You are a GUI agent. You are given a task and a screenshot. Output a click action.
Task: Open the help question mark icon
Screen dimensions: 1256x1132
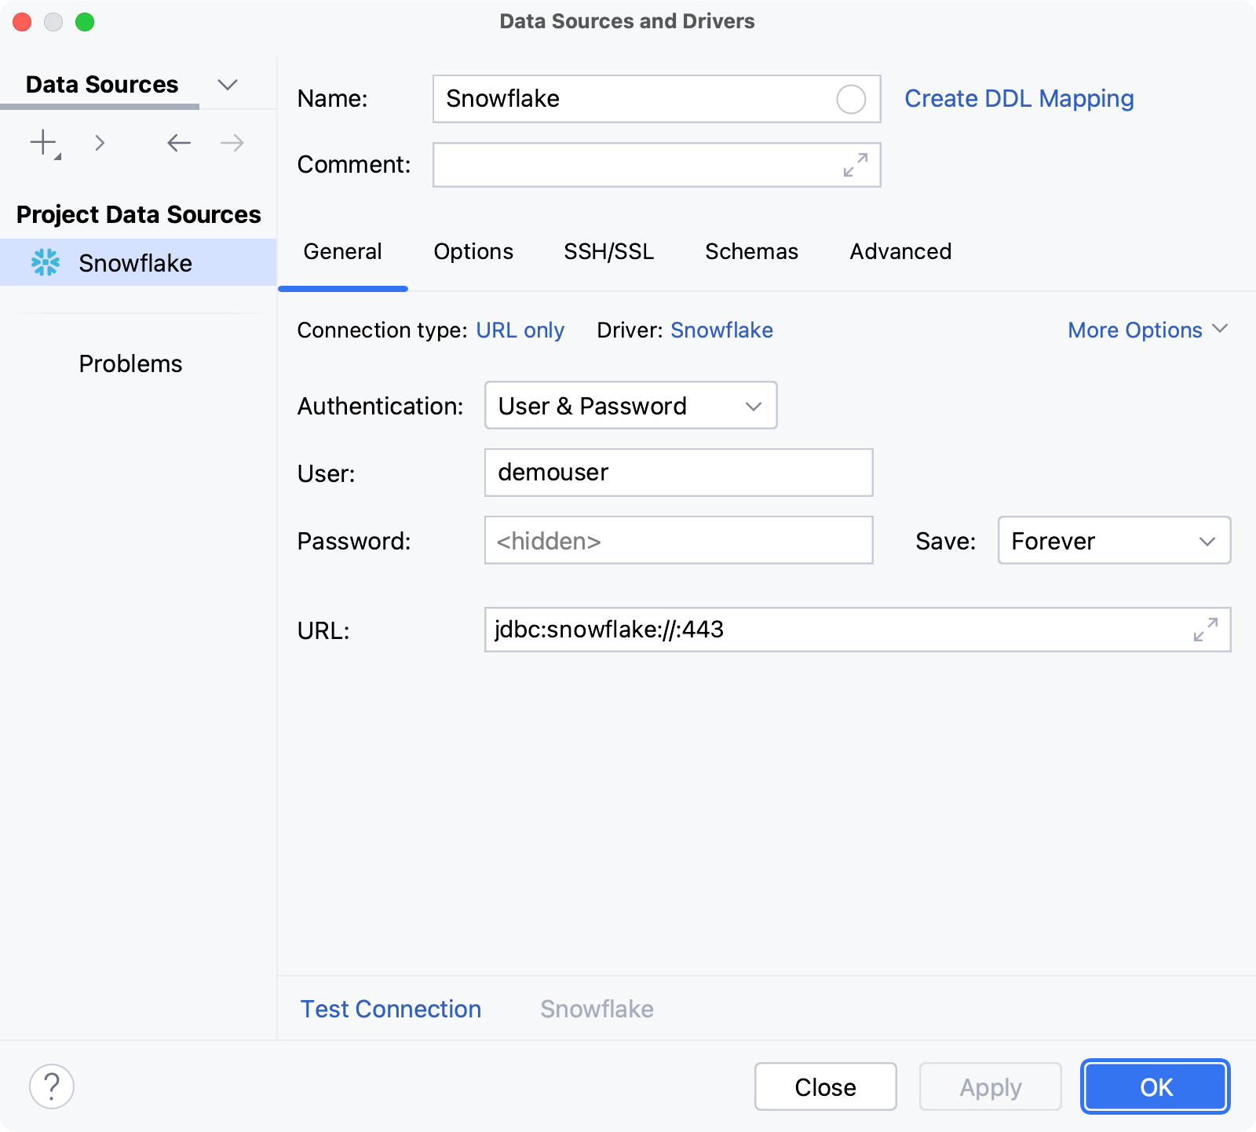pos(52,1086)
